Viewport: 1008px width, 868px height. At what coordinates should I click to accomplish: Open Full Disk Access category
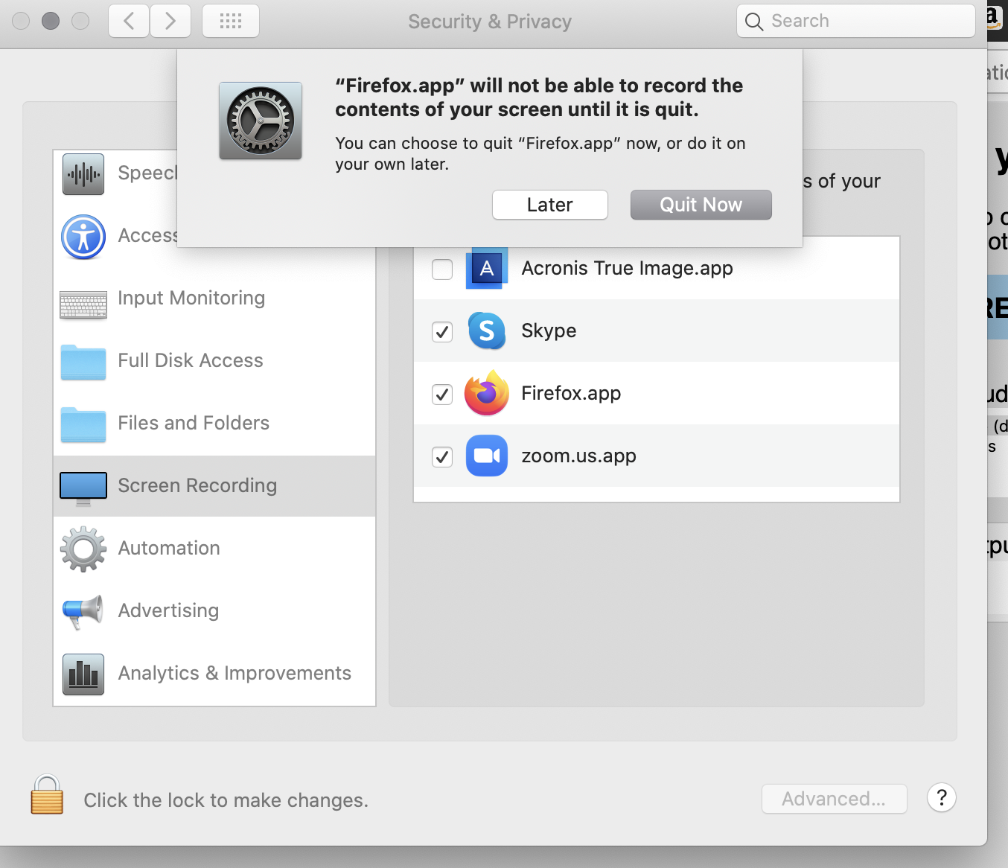214,361
